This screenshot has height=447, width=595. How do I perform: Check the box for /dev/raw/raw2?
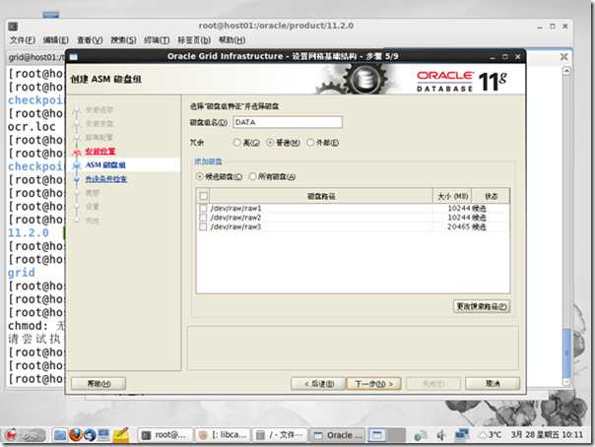[203, 218]
